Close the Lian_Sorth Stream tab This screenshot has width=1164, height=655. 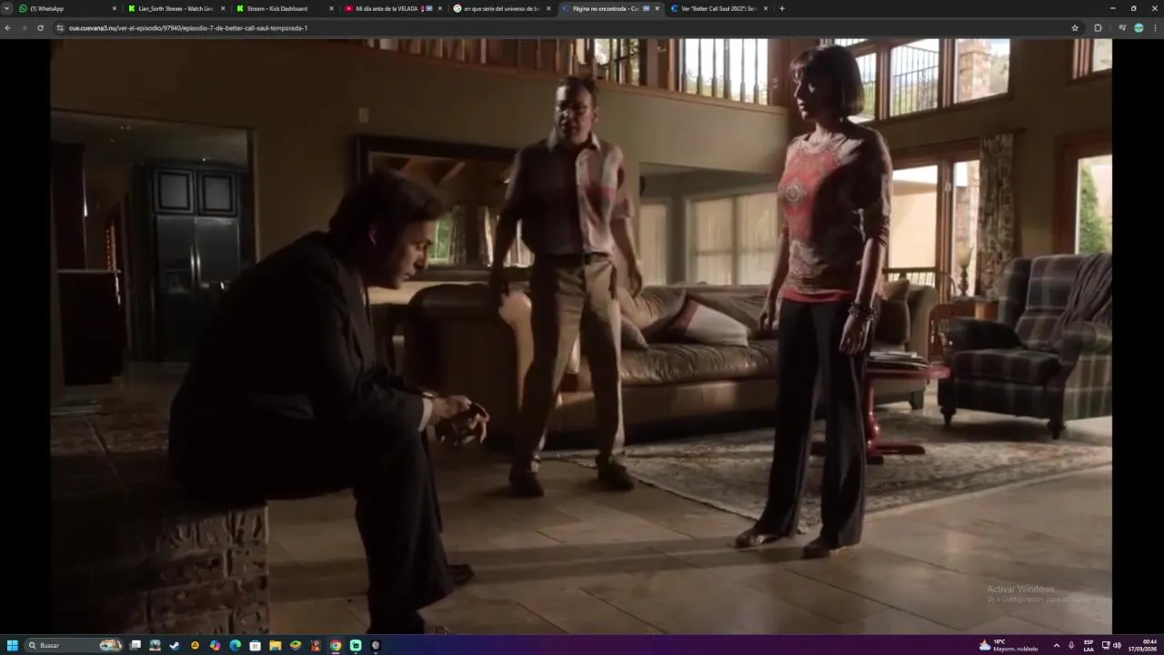pyautogui.click(x=223, y=8)
